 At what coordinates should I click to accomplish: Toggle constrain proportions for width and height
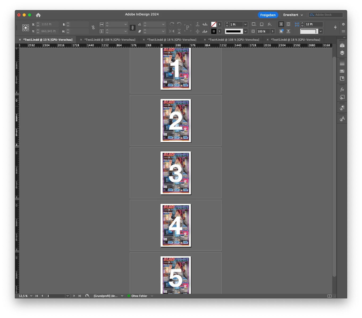pos(93,27)
